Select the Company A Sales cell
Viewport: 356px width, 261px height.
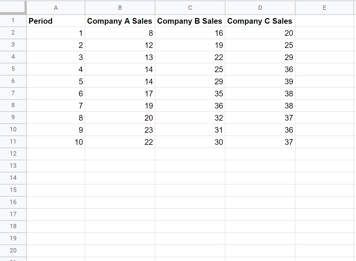(x=120, y=21)
